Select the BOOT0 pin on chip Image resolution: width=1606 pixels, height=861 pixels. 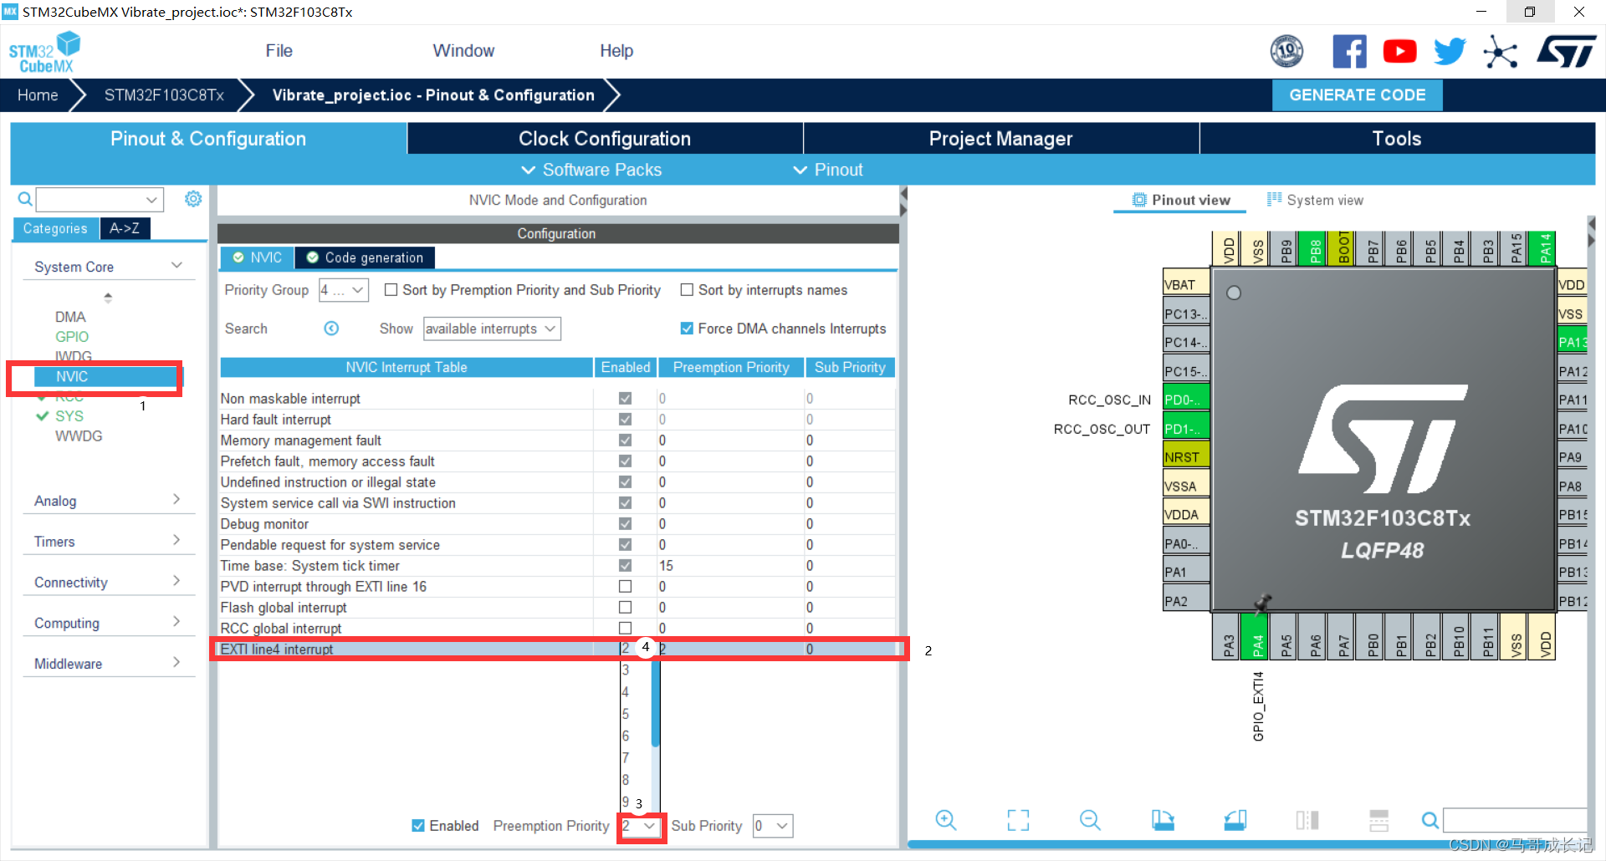tap(1343, 248)
